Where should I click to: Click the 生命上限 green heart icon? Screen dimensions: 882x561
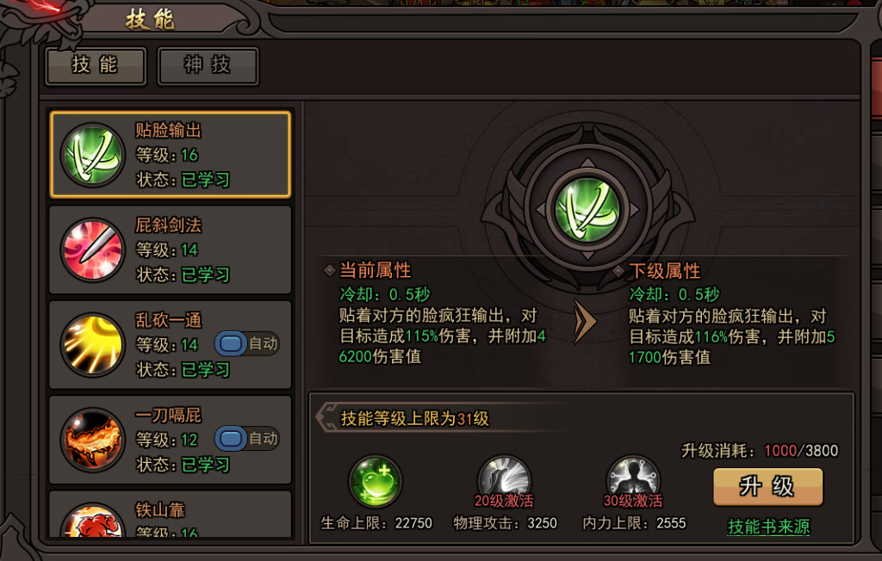tap(376, 482)
